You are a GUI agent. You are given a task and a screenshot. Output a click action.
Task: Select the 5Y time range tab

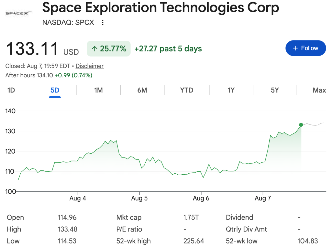coord(275,90)
